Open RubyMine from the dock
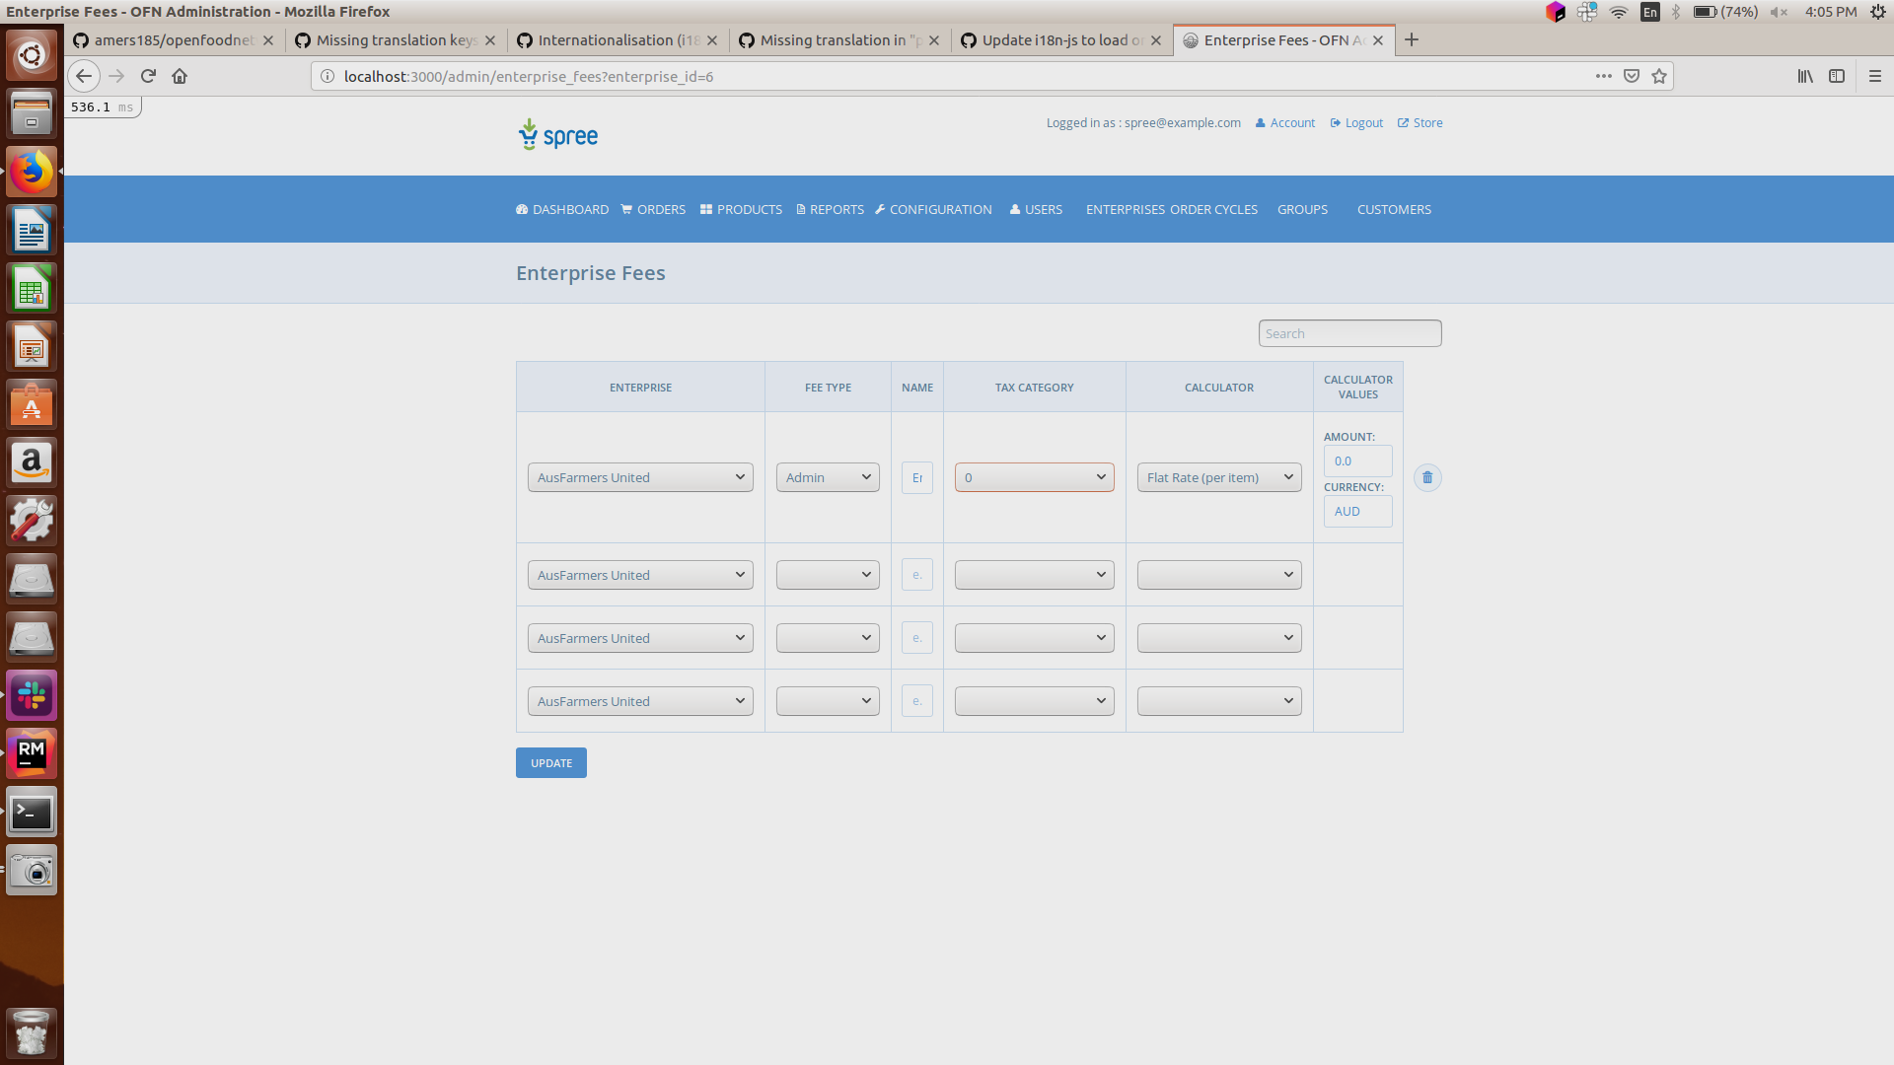Viewport: 1894px width, 1065px height. [x=32, y=754]
